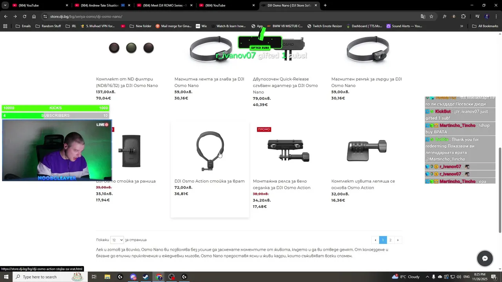View site information icon in address bar

point(45,16)
